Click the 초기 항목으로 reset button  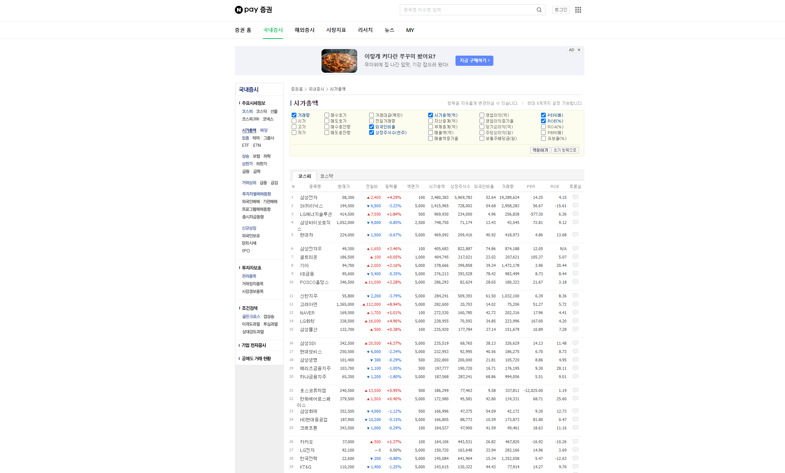[565, 150]
